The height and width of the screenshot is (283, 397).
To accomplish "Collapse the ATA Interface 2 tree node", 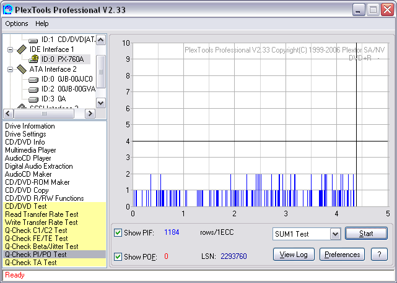I will coord(10,69).
